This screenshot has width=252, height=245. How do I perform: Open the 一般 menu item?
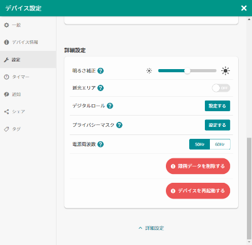(28, 25)
